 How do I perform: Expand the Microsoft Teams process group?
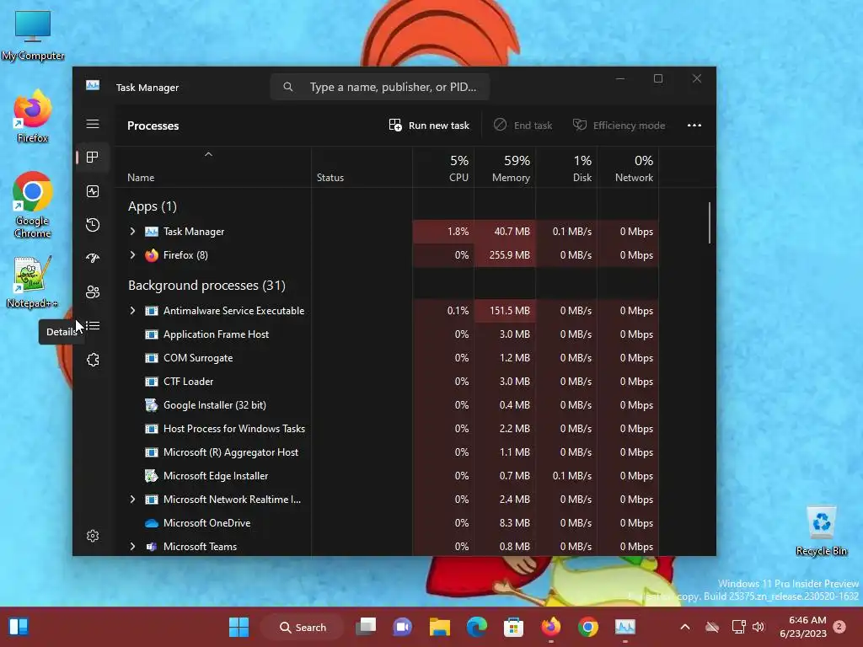click(132, 546)
